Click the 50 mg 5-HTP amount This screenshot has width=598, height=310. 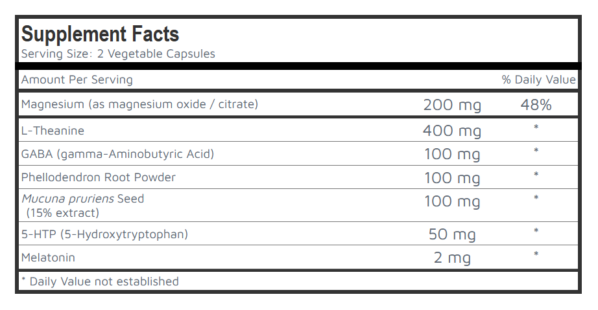click(x=452, y=234)
